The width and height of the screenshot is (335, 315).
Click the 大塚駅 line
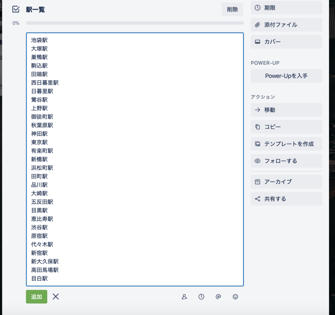(x=39, y=49)
